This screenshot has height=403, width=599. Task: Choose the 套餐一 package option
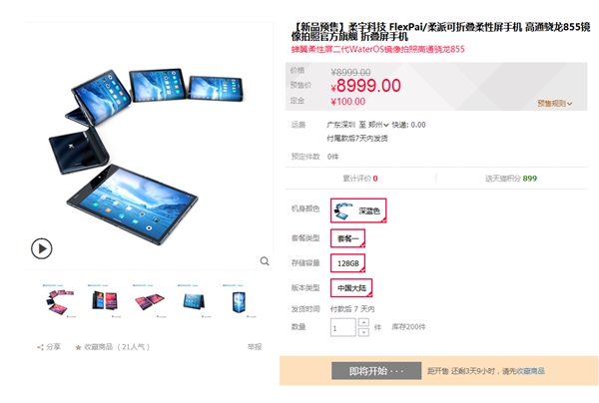click(x=347, y=238)
